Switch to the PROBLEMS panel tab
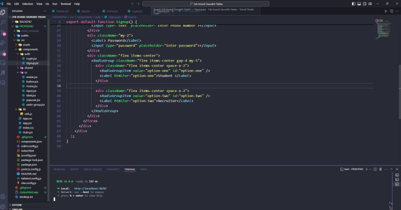Screen dimensions: 401x210 tap(59, 169)
